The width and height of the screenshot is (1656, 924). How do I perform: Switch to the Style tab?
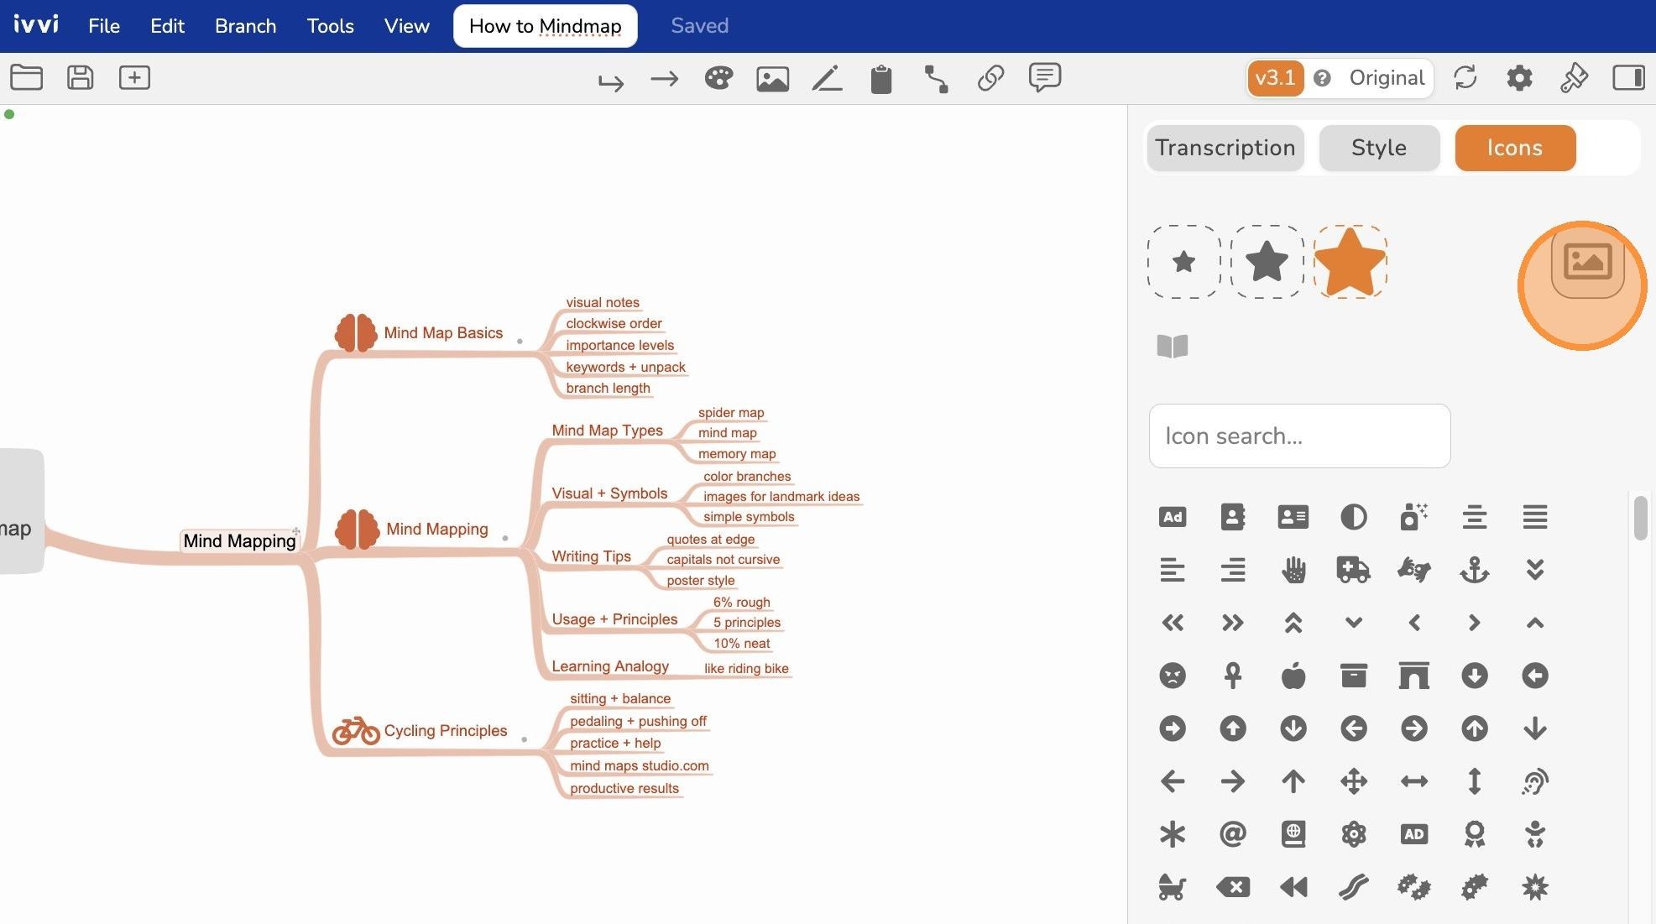[1379, 148]
